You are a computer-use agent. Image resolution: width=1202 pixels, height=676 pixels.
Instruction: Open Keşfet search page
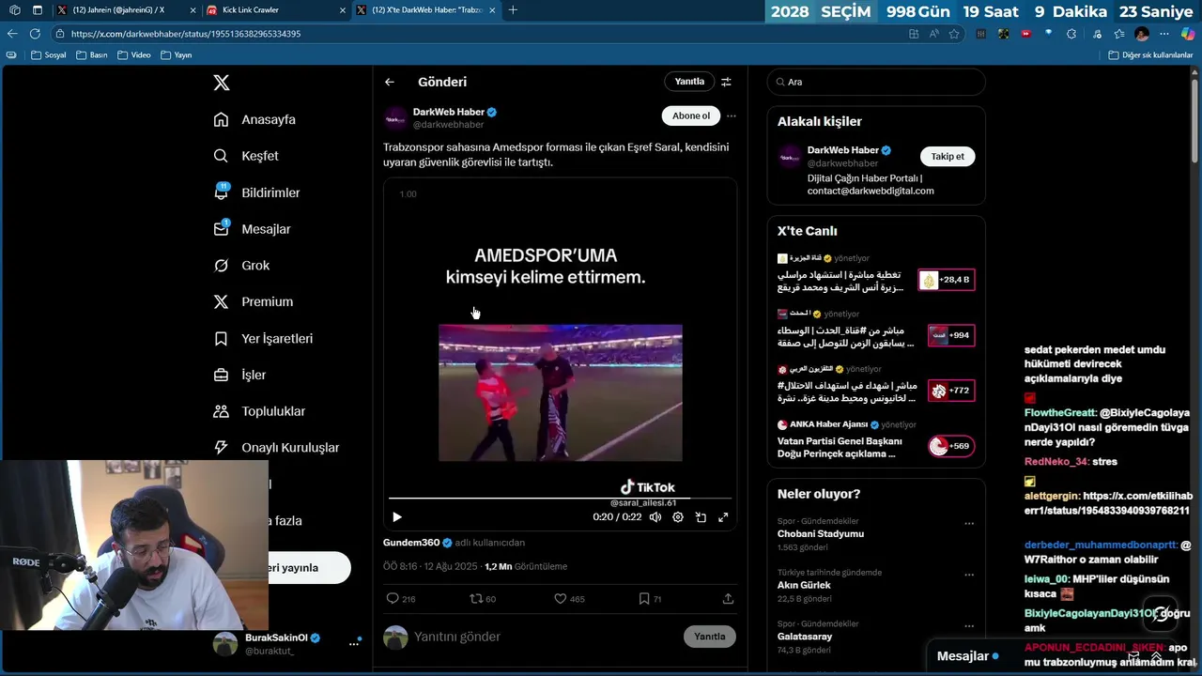coord(246,156)
